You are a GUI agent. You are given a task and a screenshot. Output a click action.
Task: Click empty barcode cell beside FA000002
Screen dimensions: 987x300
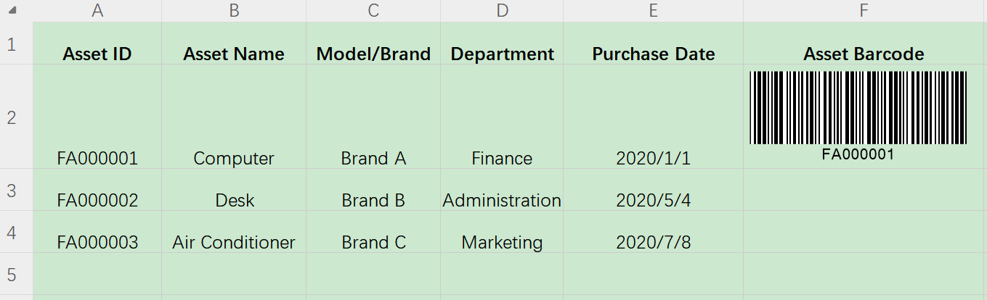point(864,191)
